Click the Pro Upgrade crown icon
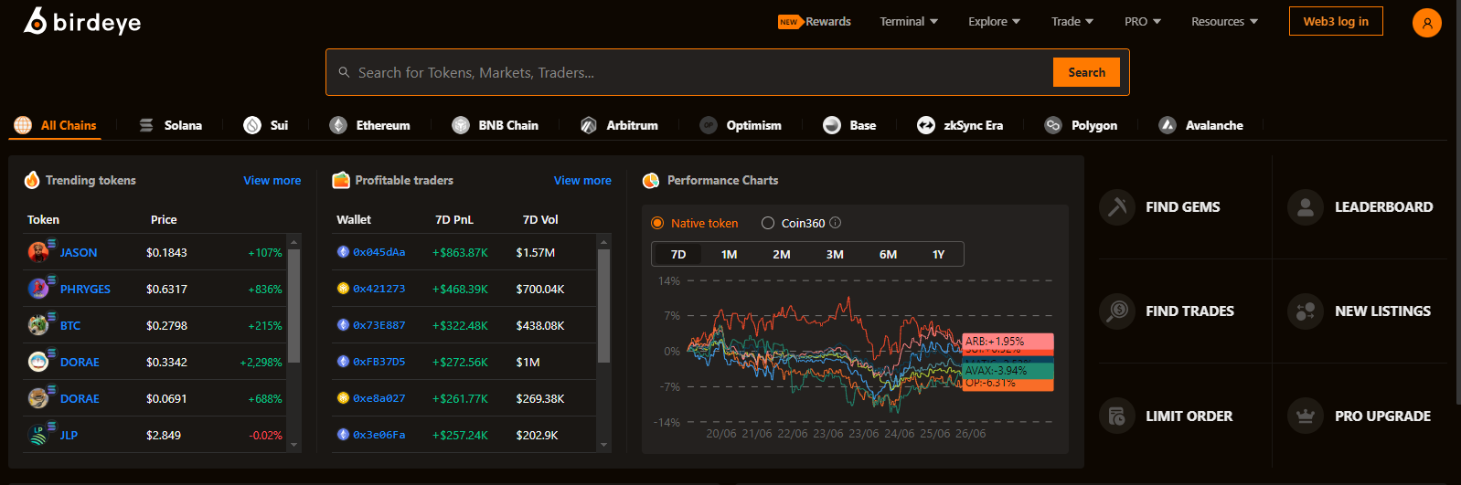Image resolution: width=1461 pixels, height=485 pixels. (x=1306, y=416)
